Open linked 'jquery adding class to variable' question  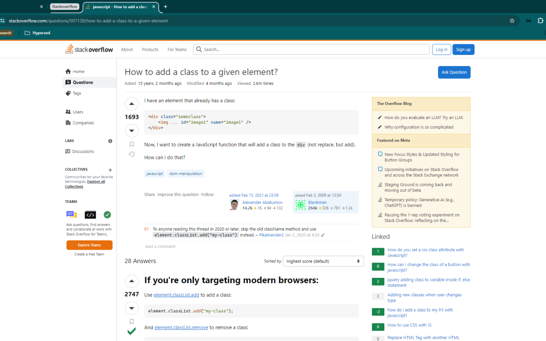point(429,283)
